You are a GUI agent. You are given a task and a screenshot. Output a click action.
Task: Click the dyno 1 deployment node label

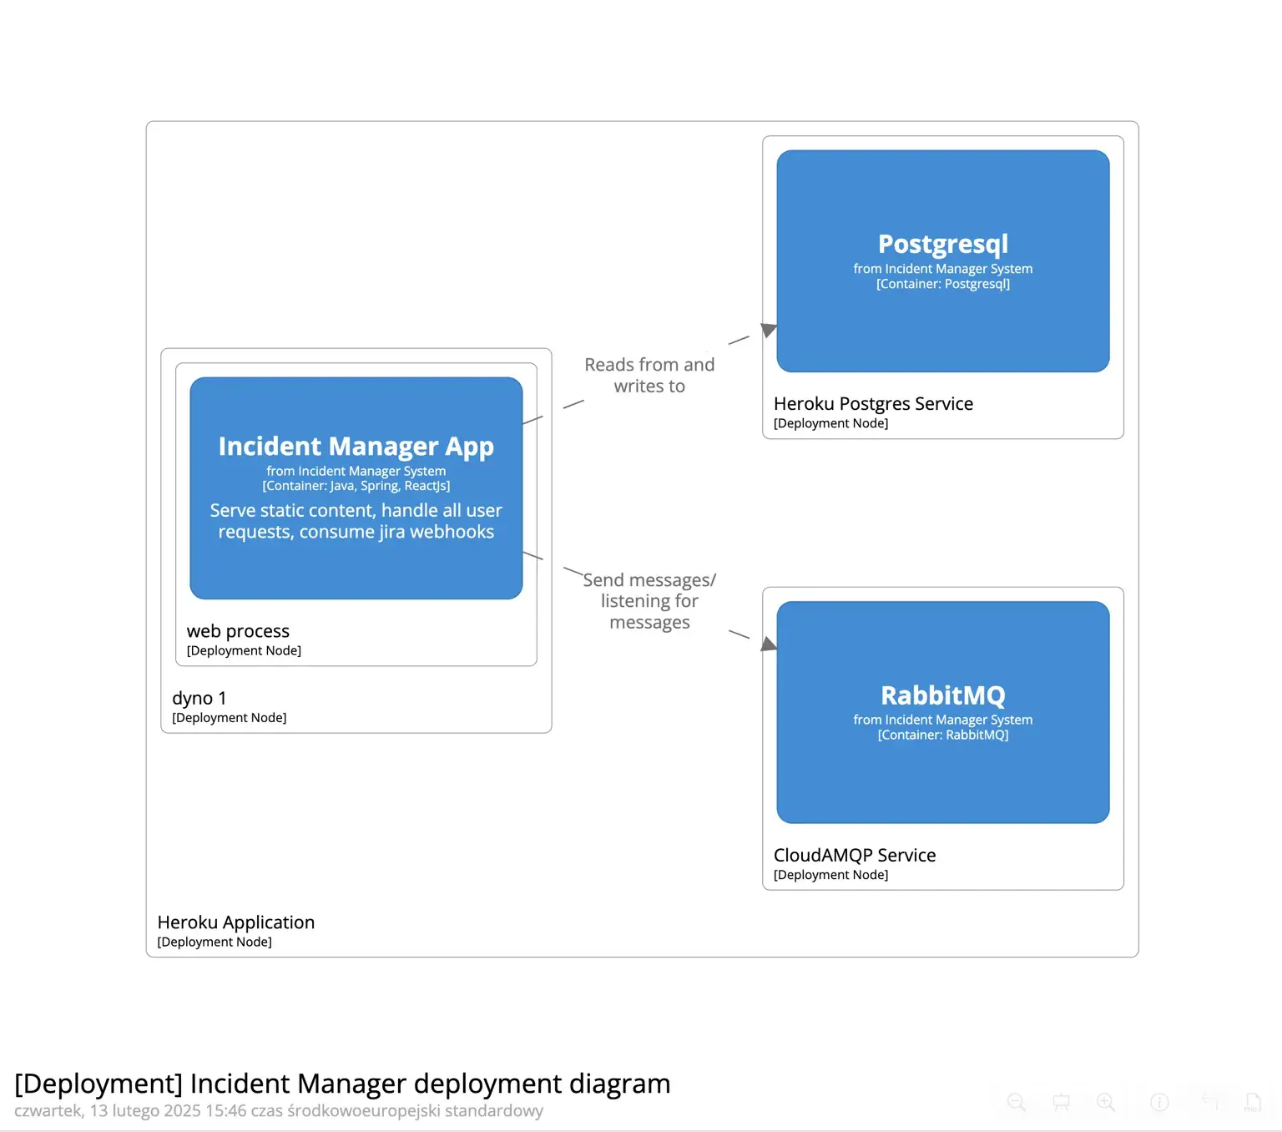(199, 698)
